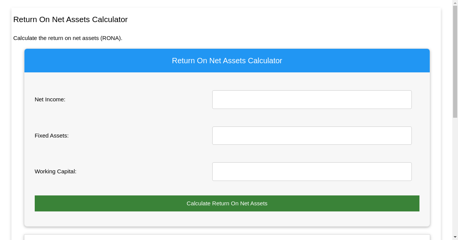Click the scrollbar track area
458x240 pixels.
tap(455, 171)
